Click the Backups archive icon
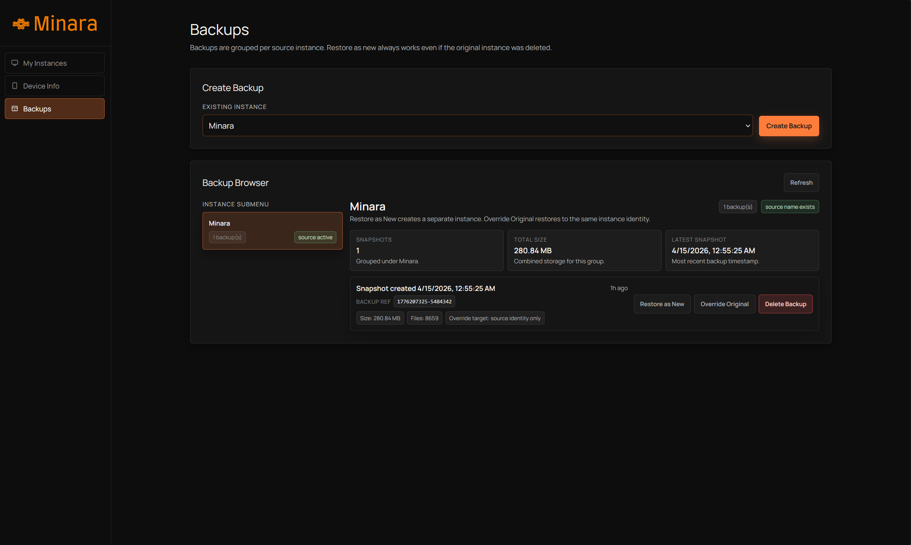 [x=15, y=109]
